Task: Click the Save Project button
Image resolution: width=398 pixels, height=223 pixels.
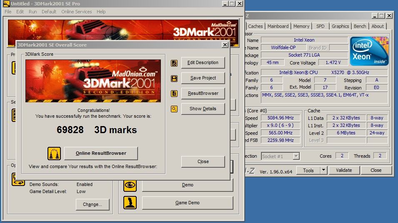Action: (203, 78)
